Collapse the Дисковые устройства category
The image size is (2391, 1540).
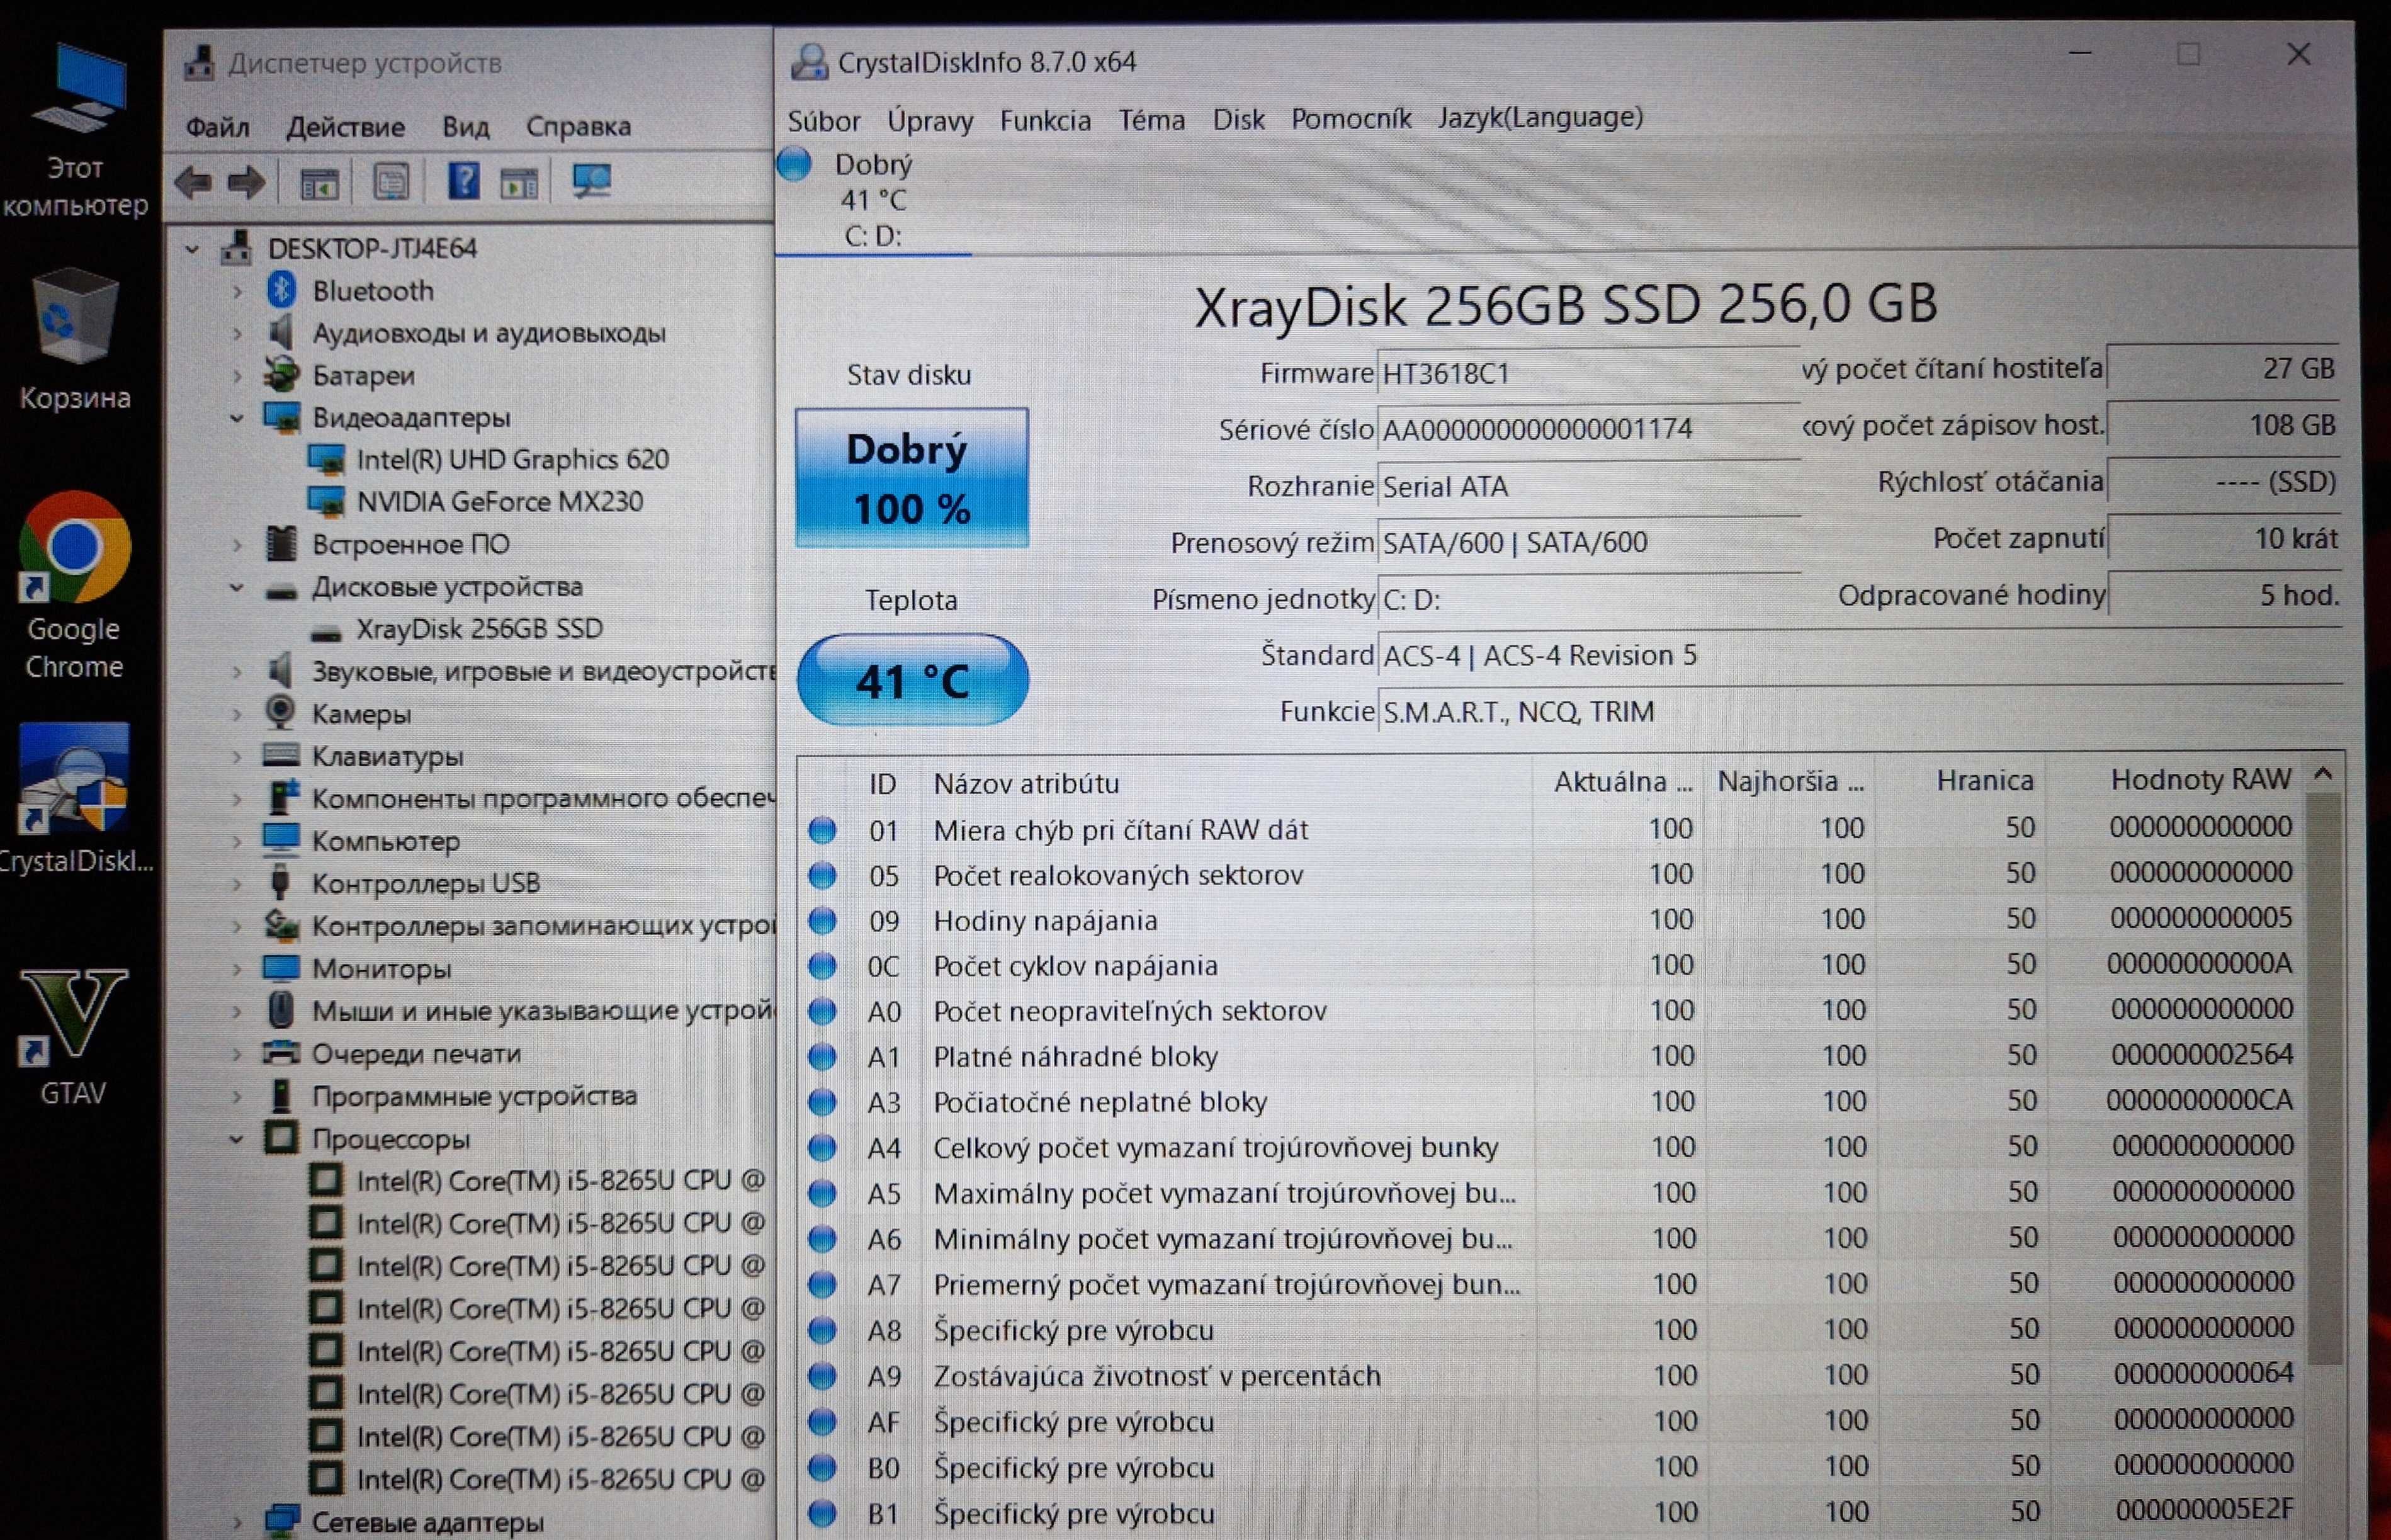[x=237, y=587]
